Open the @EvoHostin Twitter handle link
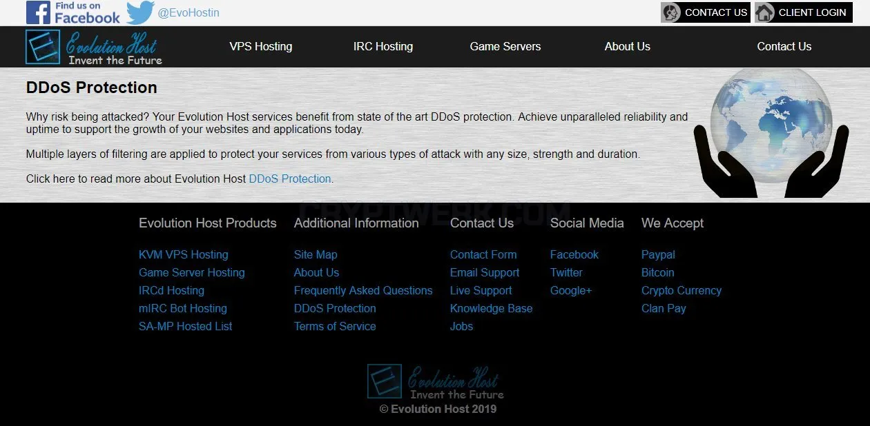 tap(188, 12)
